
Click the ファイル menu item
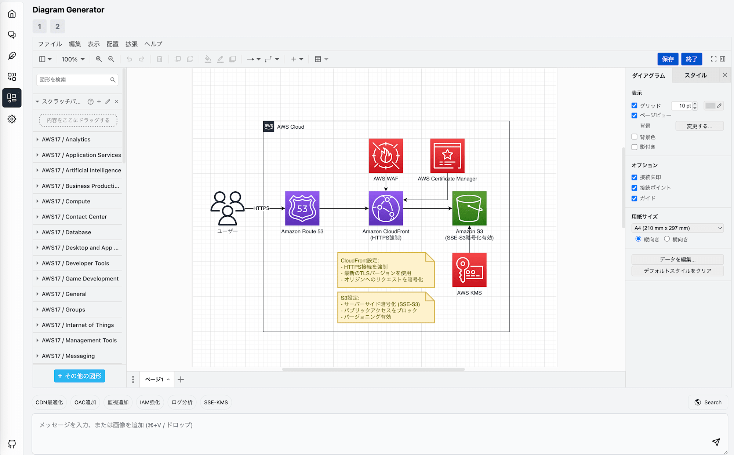click(x=49, y=44)
